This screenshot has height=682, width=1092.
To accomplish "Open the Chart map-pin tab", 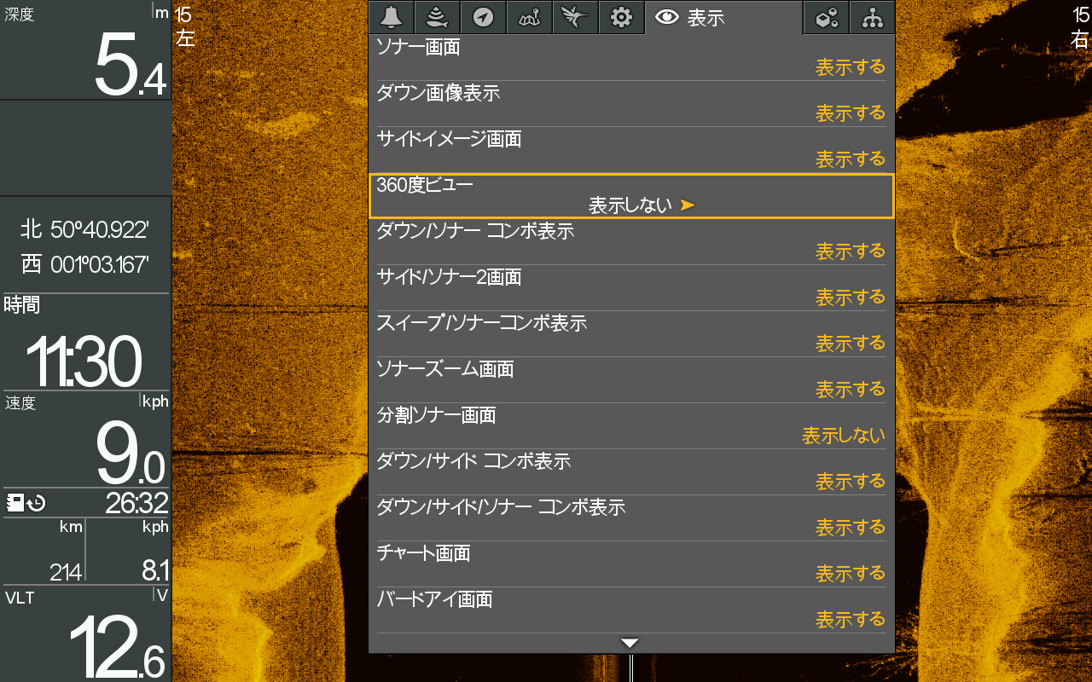I will click(x=529, y=17).
